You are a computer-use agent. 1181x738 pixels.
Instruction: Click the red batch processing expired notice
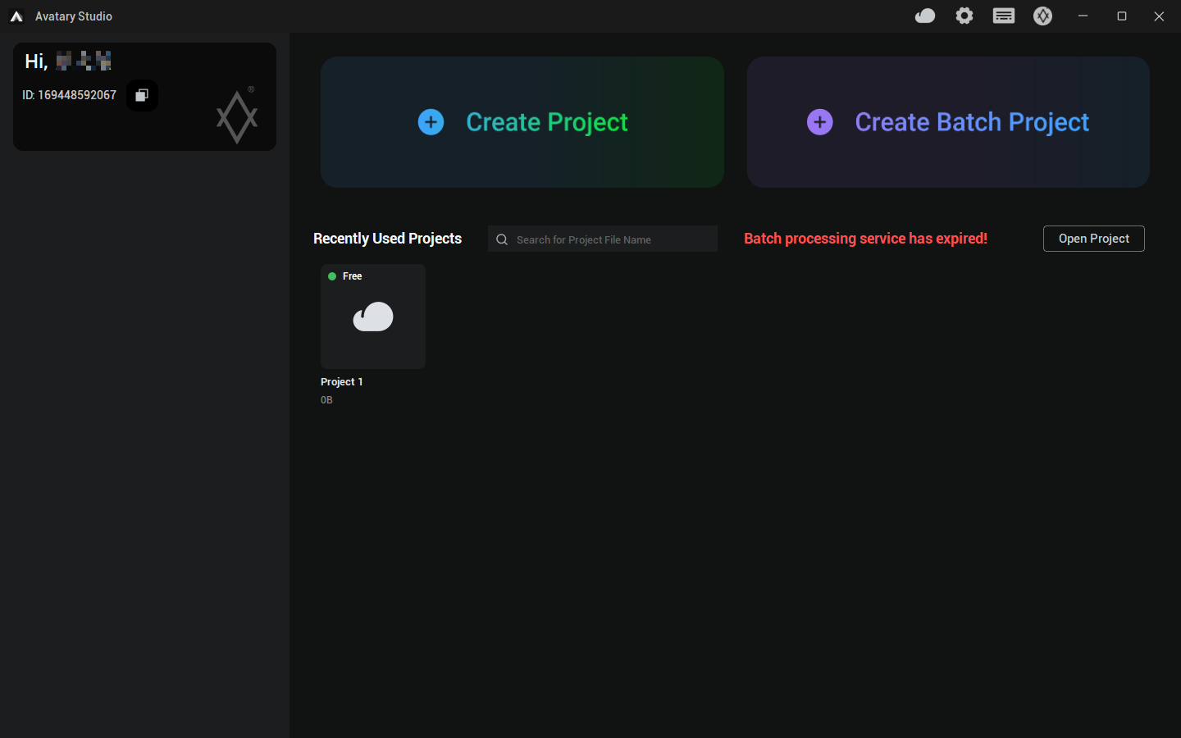pyautogui.click(x=865, y=239)
